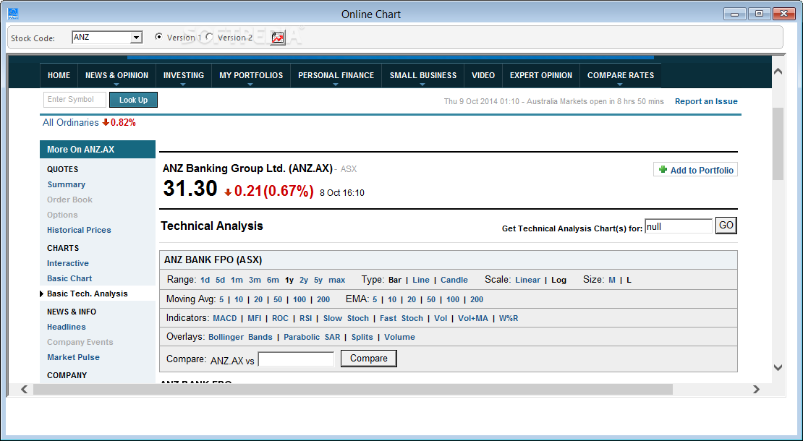Click the Look Up button
Viewport: 803px width, 441px height.
[x=133, y=100]
